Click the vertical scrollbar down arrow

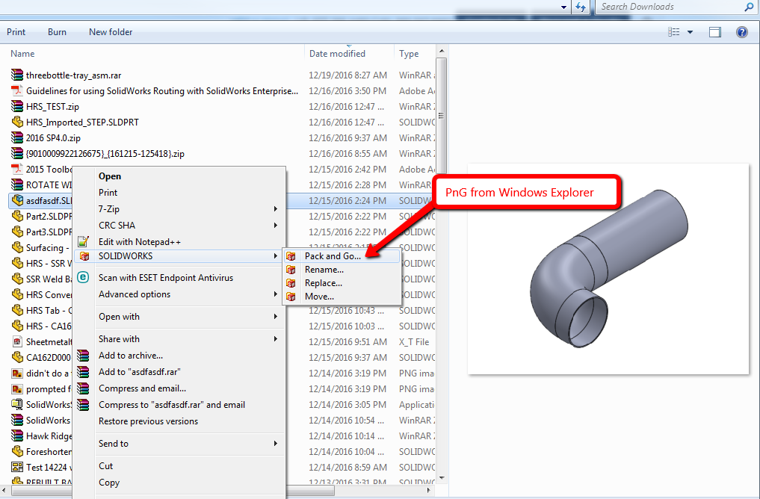(442, 477)
